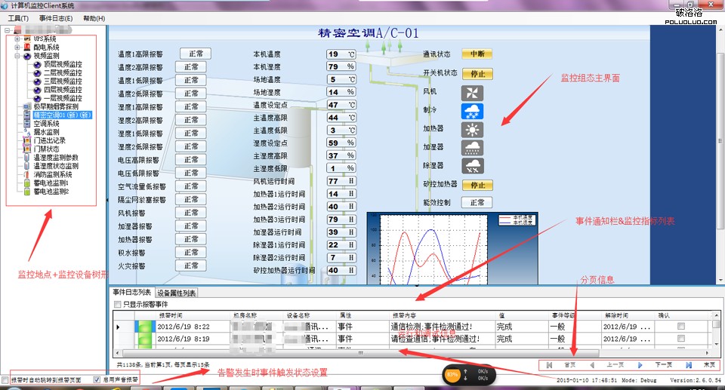Open 门进出记录 in the device tree
The width and height of the screenshot is (725, 390).
pos(49,140)
